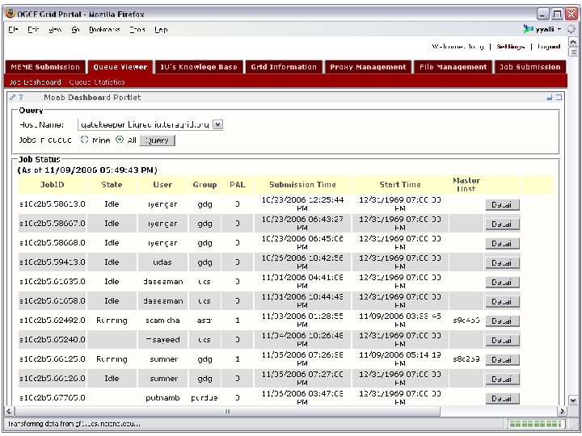The image size is (582, 436).
Task: Click Detail button for job 58667
Action: point(502,224)
